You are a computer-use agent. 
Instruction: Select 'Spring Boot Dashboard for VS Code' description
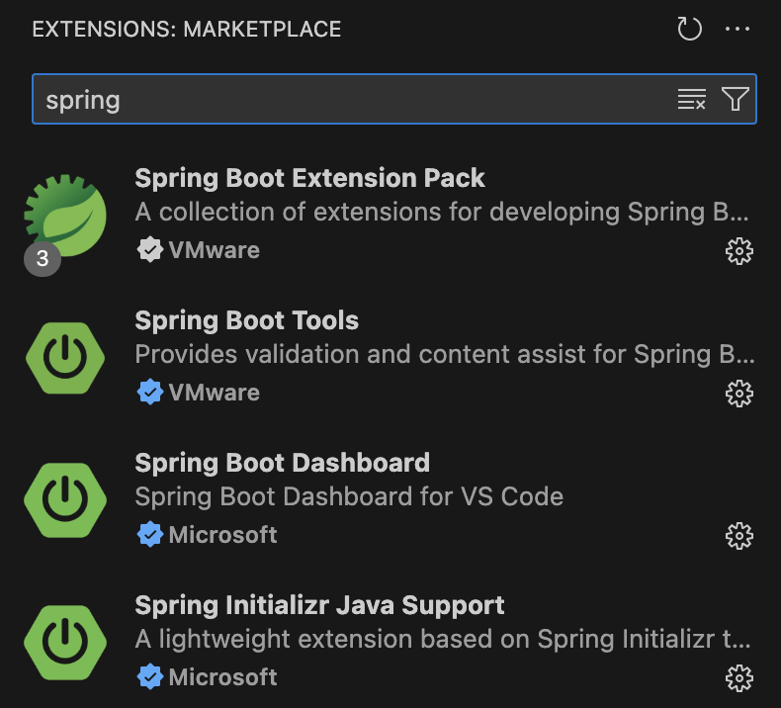pos(349,496)
